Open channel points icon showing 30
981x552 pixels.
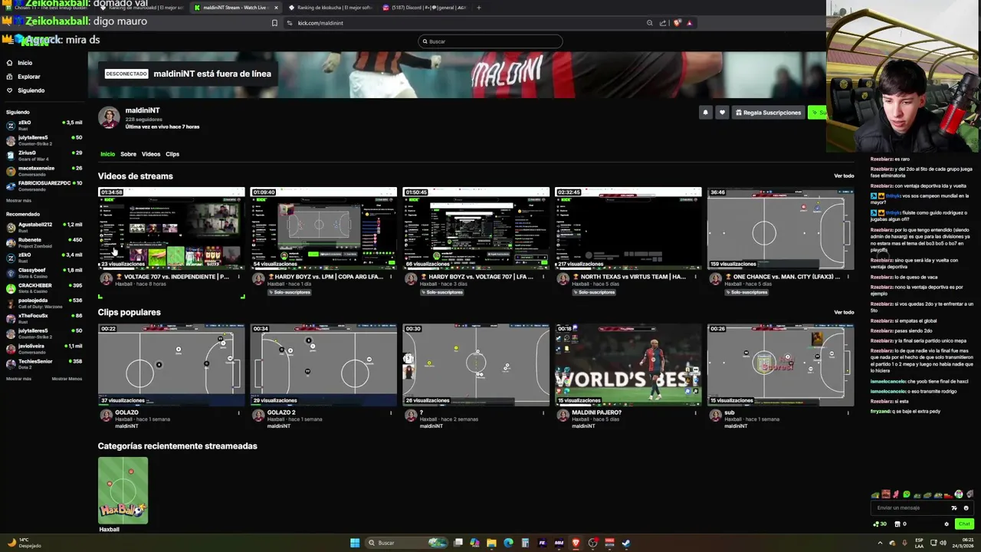click(x=880, y=524)
